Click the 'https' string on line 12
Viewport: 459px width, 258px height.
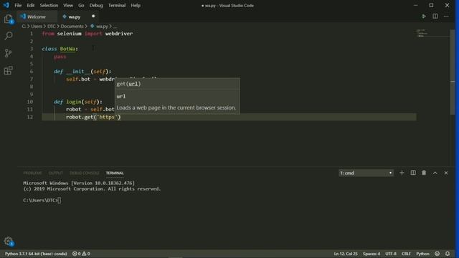[108, 117]
